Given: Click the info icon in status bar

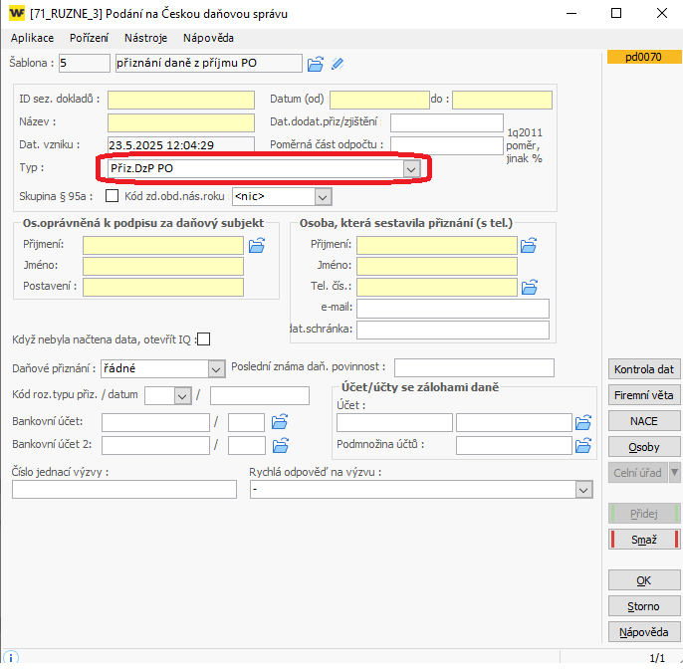Looking at the screenshot, I should pos(10,657).
